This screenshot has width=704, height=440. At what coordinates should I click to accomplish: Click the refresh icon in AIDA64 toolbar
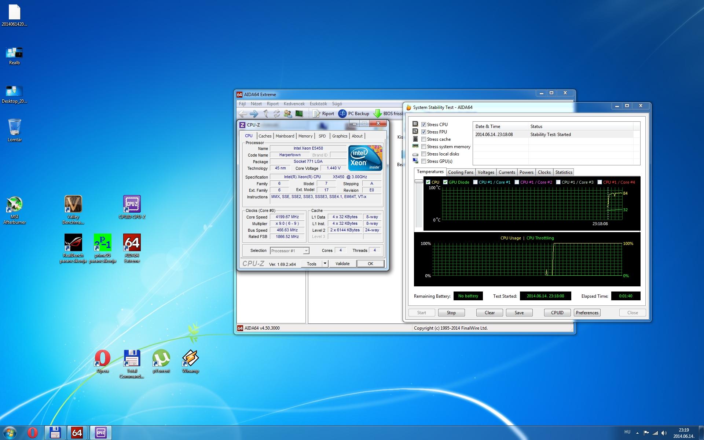[x=276, y=114]
